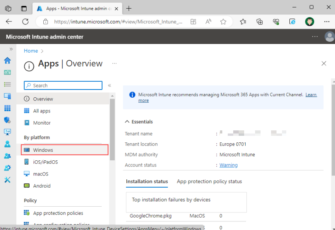This screenshot has height=230, width=335.
Task: Open Edge workspaces icon
Action: tap(8, 9)
